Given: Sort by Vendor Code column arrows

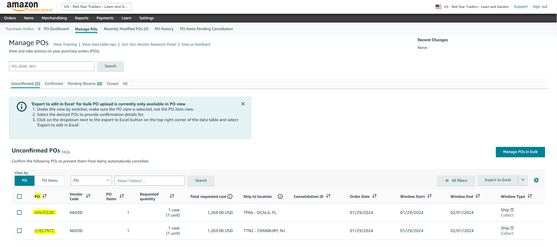Looking at the screenshot, I should [x=88, y=196].
